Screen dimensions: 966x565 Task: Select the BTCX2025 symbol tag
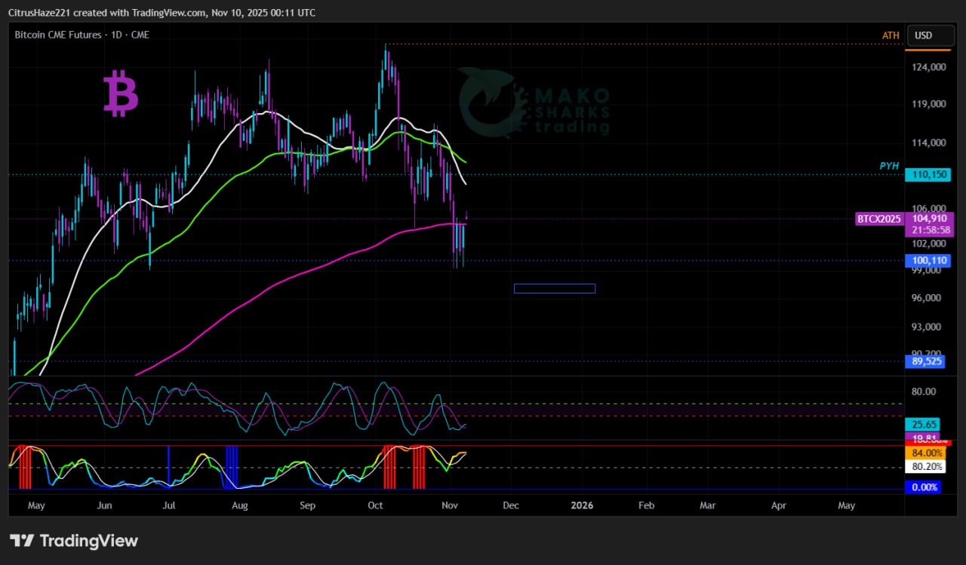(x=878, y=219)
